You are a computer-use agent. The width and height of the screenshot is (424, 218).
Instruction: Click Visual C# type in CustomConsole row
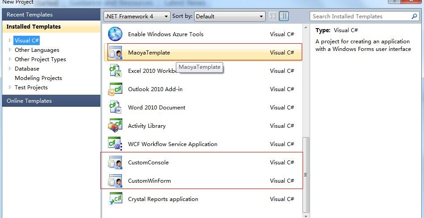[x=282, y=163]
